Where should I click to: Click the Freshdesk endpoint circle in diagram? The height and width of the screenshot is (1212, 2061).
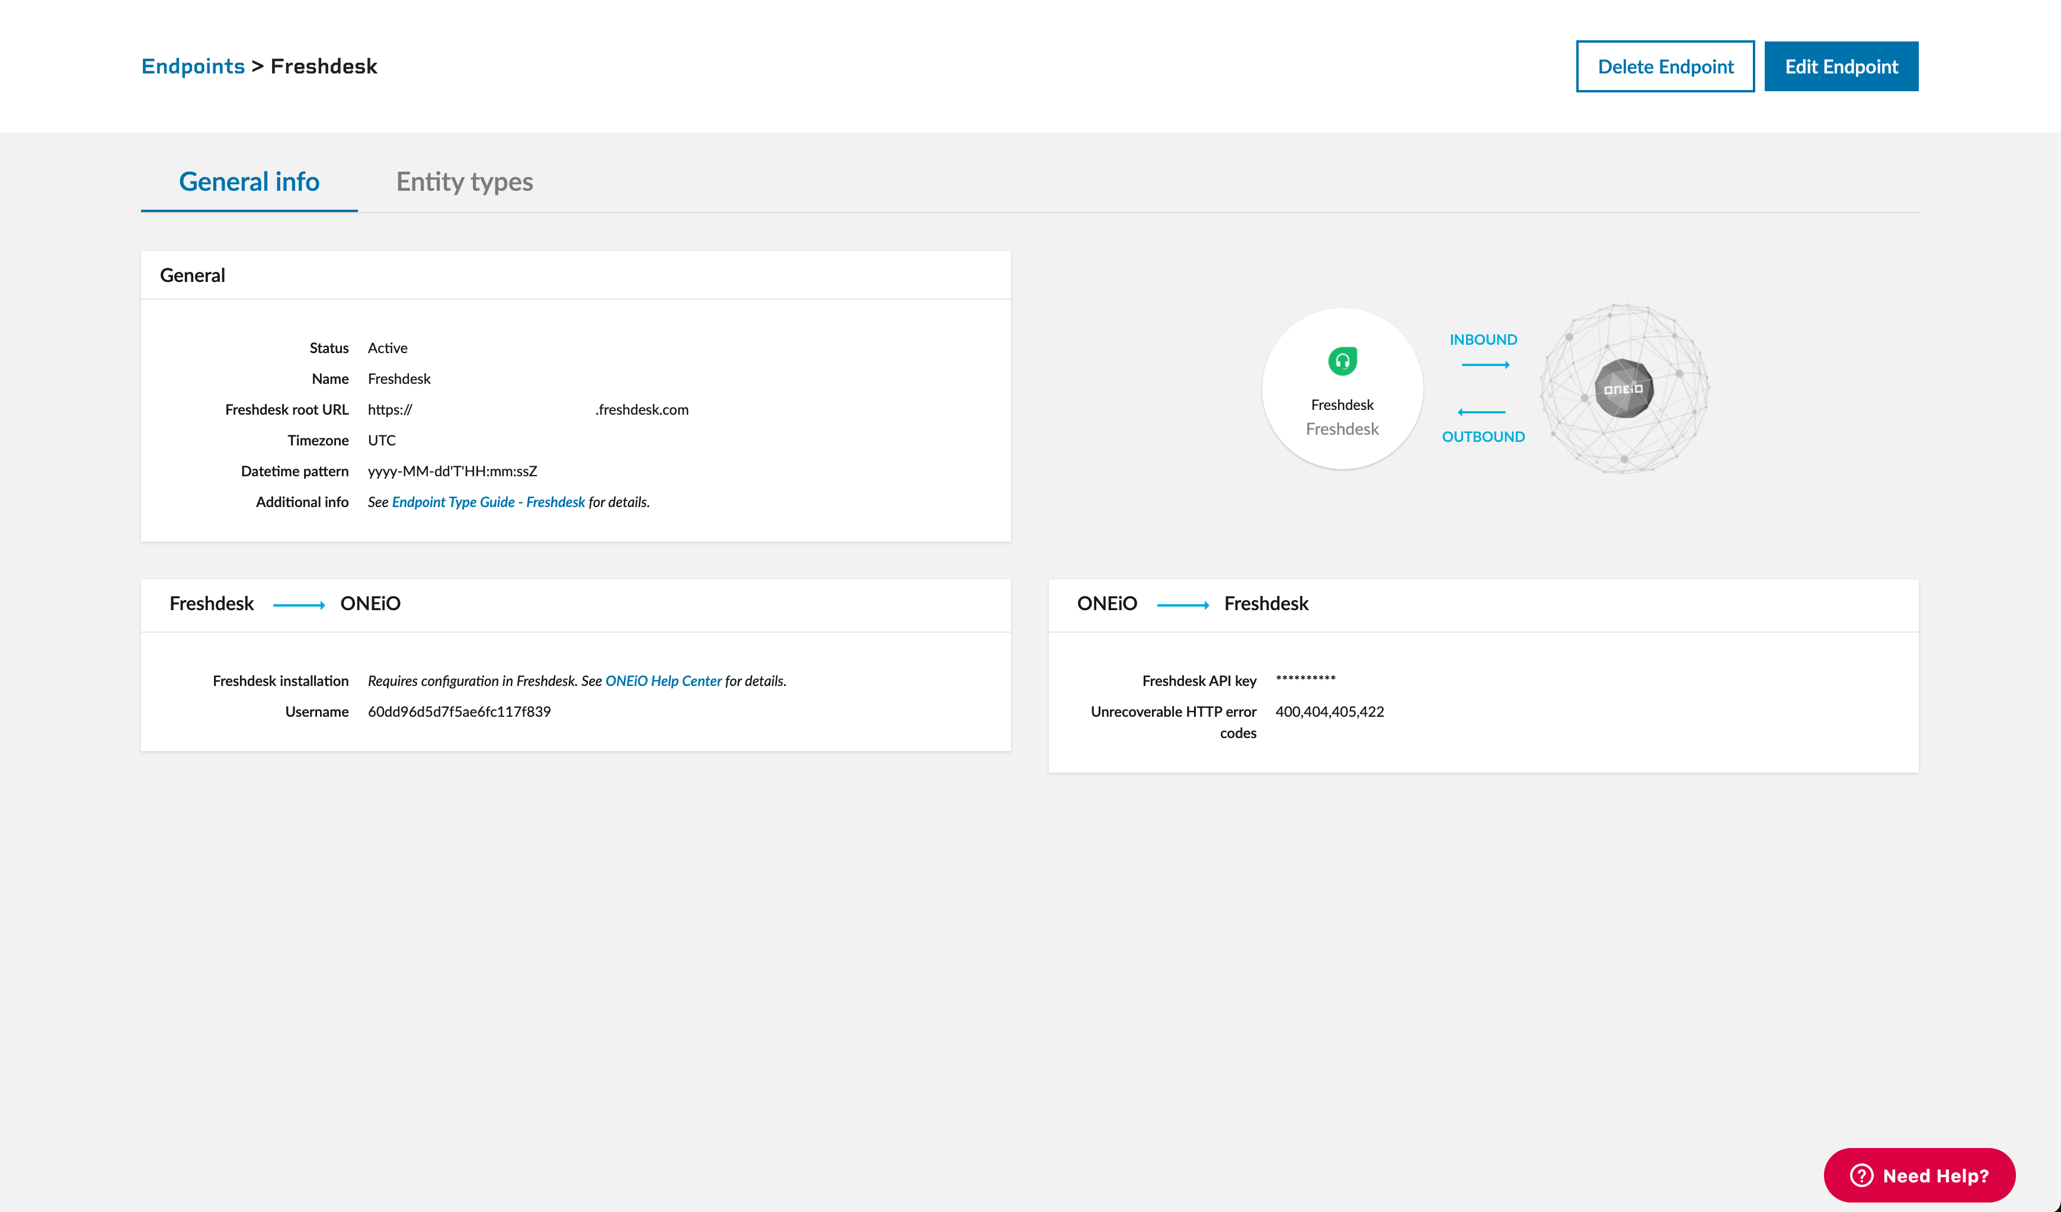click(x=1342, y=389)
